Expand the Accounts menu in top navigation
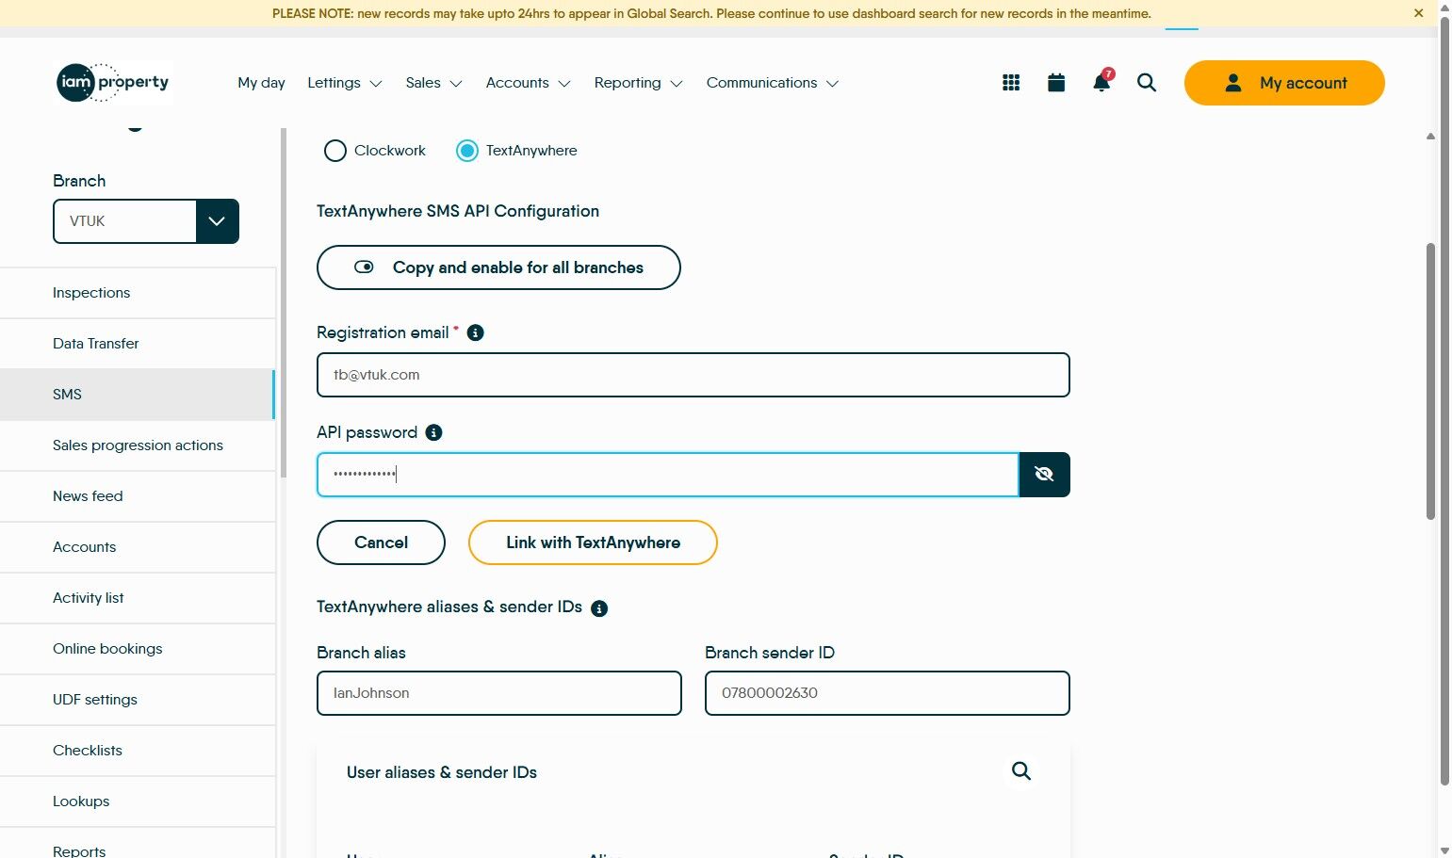Viewport: 1452px width, 858px height. (x=529, y=83)
